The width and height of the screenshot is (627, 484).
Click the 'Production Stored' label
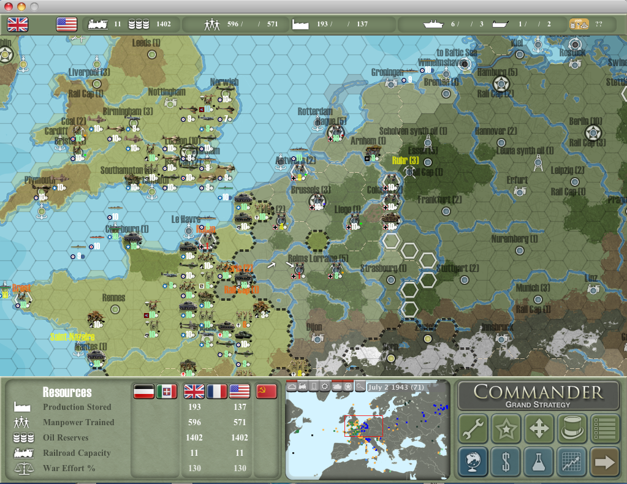(77, 407)
